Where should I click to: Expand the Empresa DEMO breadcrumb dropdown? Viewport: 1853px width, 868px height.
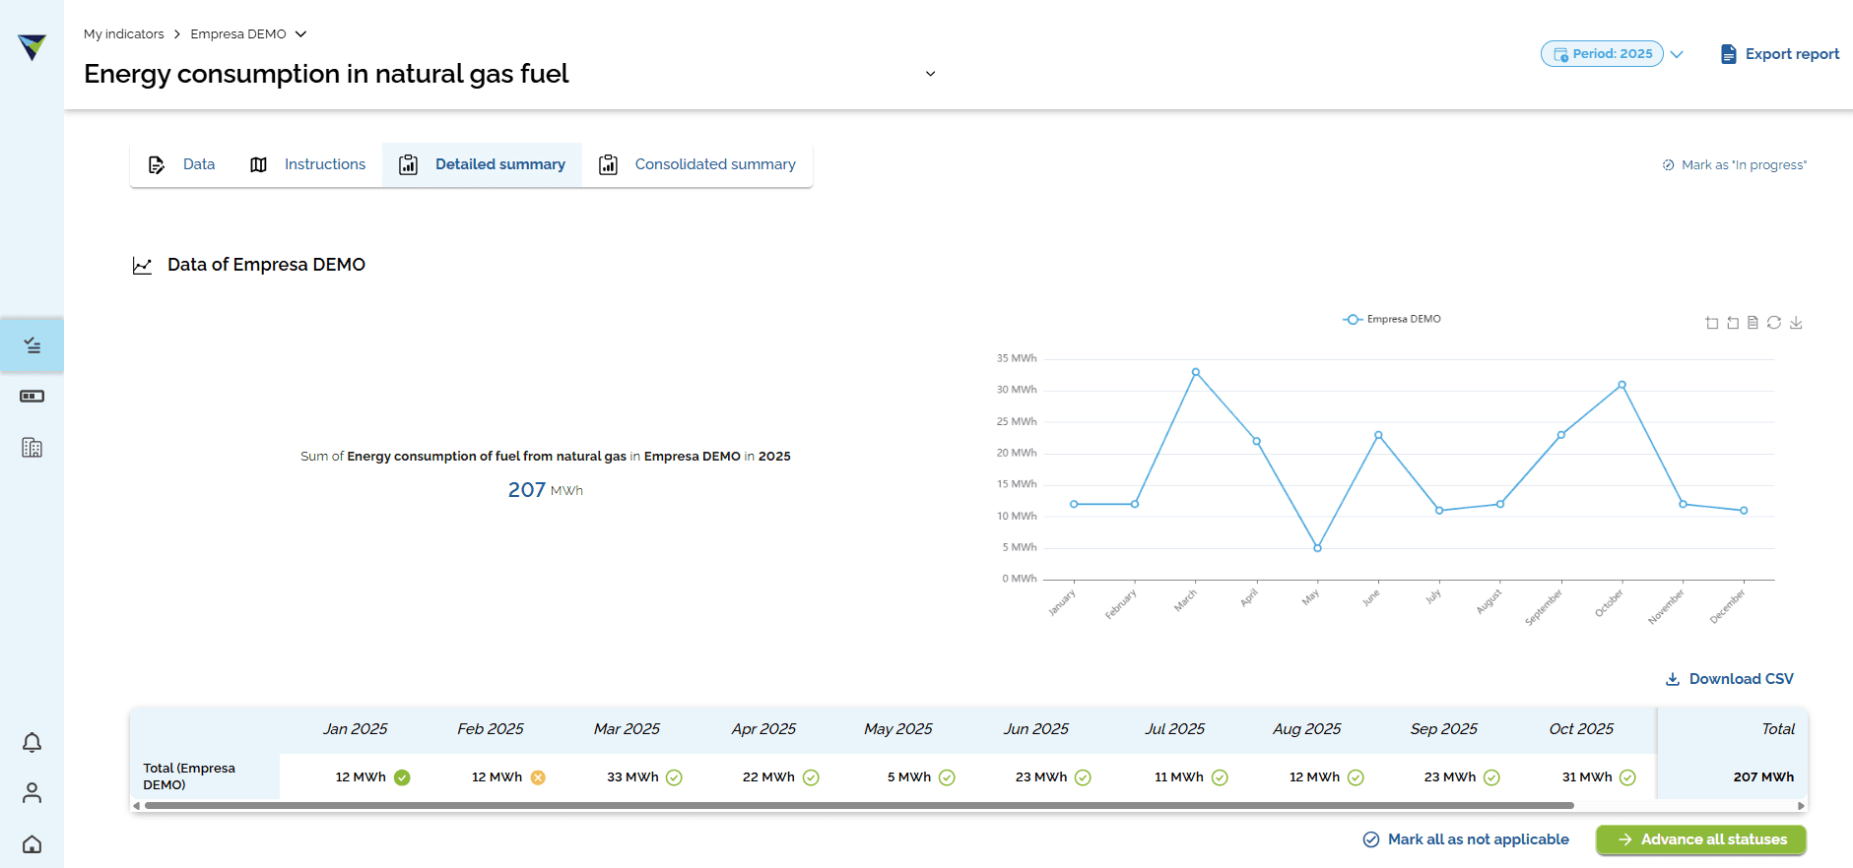[300, 34]
